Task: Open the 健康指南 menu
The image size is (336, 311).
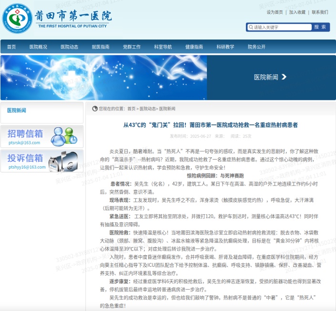Action: click(194, 47)
